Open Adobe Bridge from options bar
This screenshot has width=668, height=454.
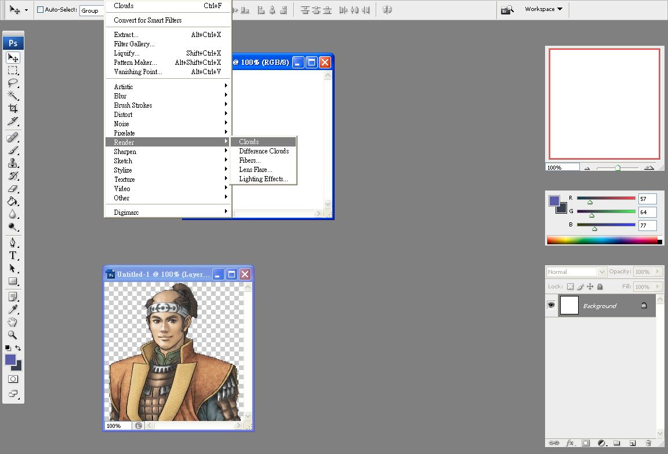coord(507,10)
